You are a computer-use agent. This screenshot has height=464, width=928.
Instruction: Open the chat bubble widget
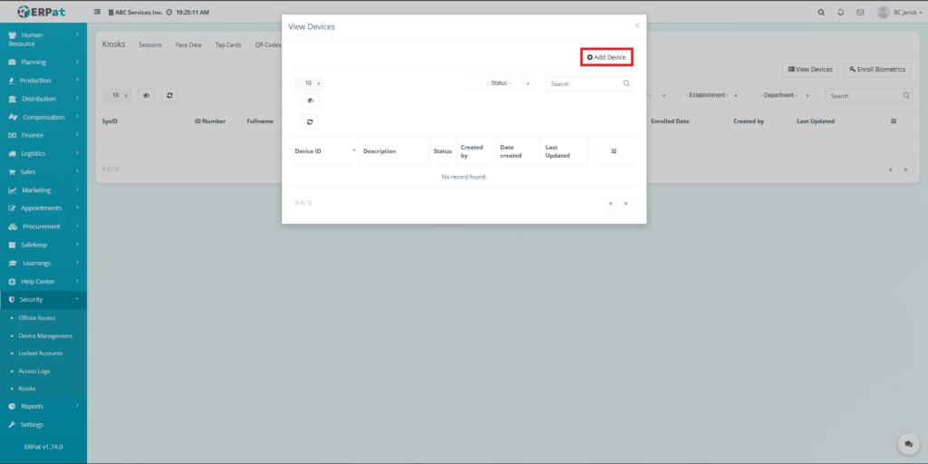point(908,444)
